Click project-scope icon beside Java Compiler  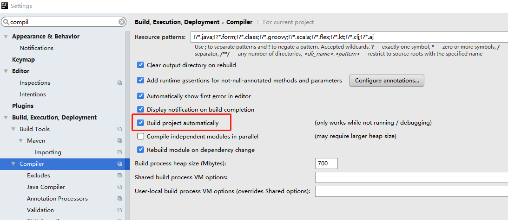click(119, 187)
